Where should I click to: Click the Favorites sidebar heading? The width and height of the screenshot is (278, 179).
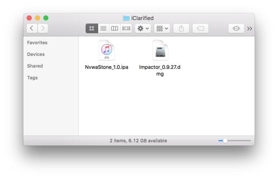click(37, 43)
